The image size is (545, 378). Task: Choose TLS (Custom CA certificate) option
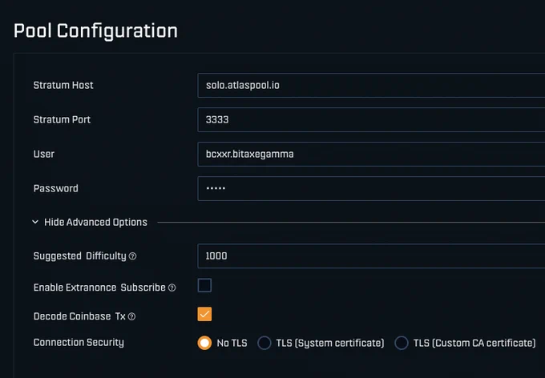point(402,343)
